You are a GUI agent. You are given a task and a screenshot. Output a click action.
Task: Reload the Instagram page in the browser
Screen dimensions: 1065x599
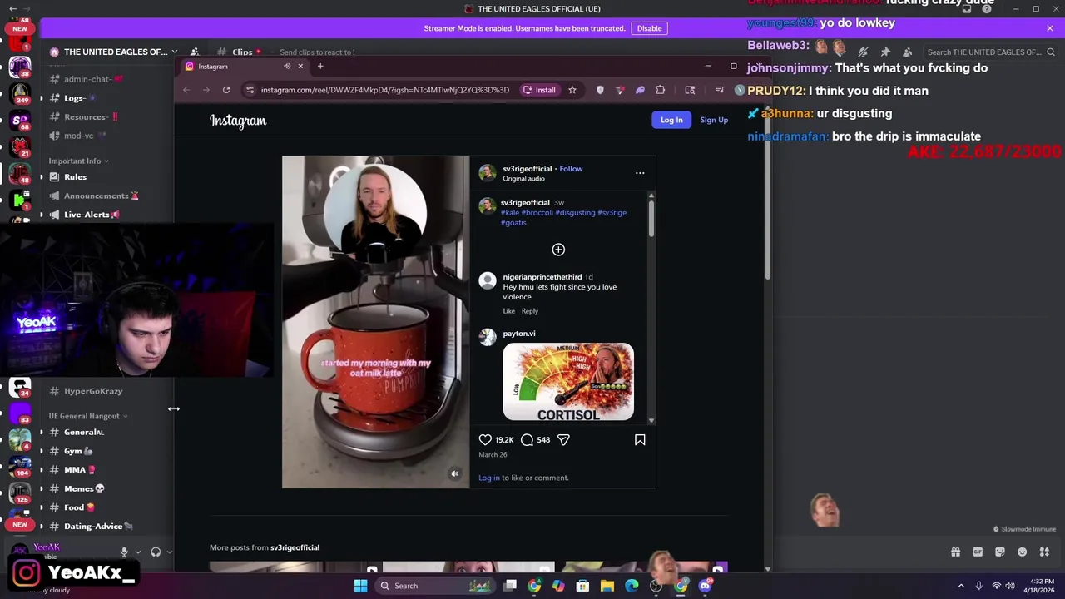coord(225,90)
